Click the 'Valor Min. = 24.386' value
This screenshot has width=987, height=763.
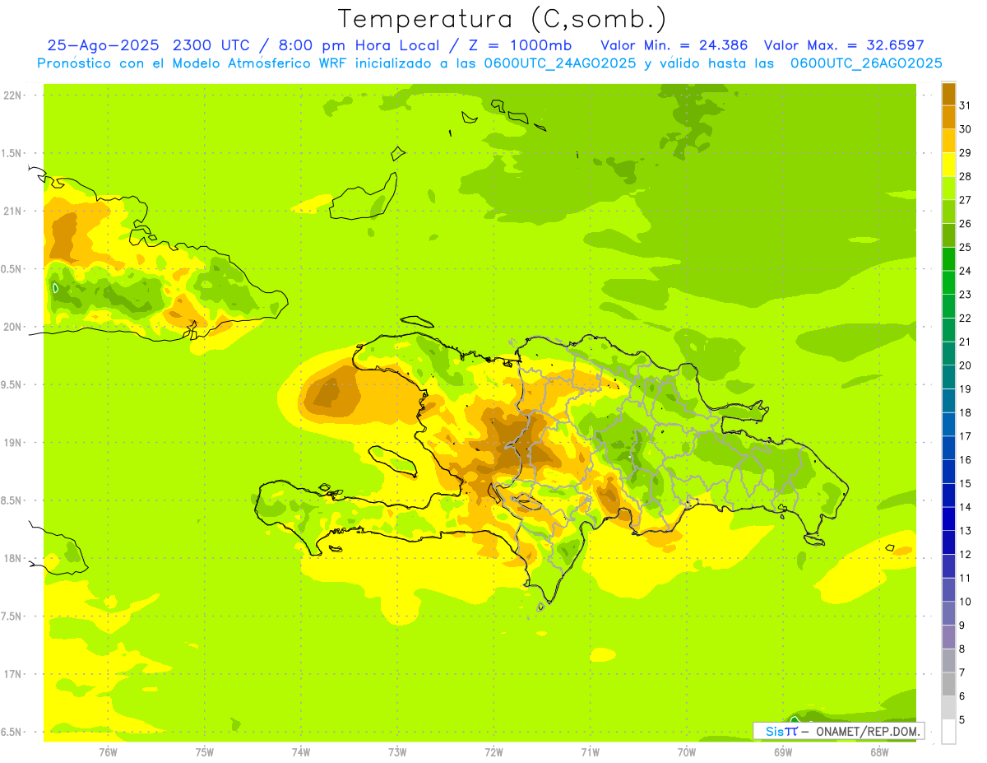(674, 45)
